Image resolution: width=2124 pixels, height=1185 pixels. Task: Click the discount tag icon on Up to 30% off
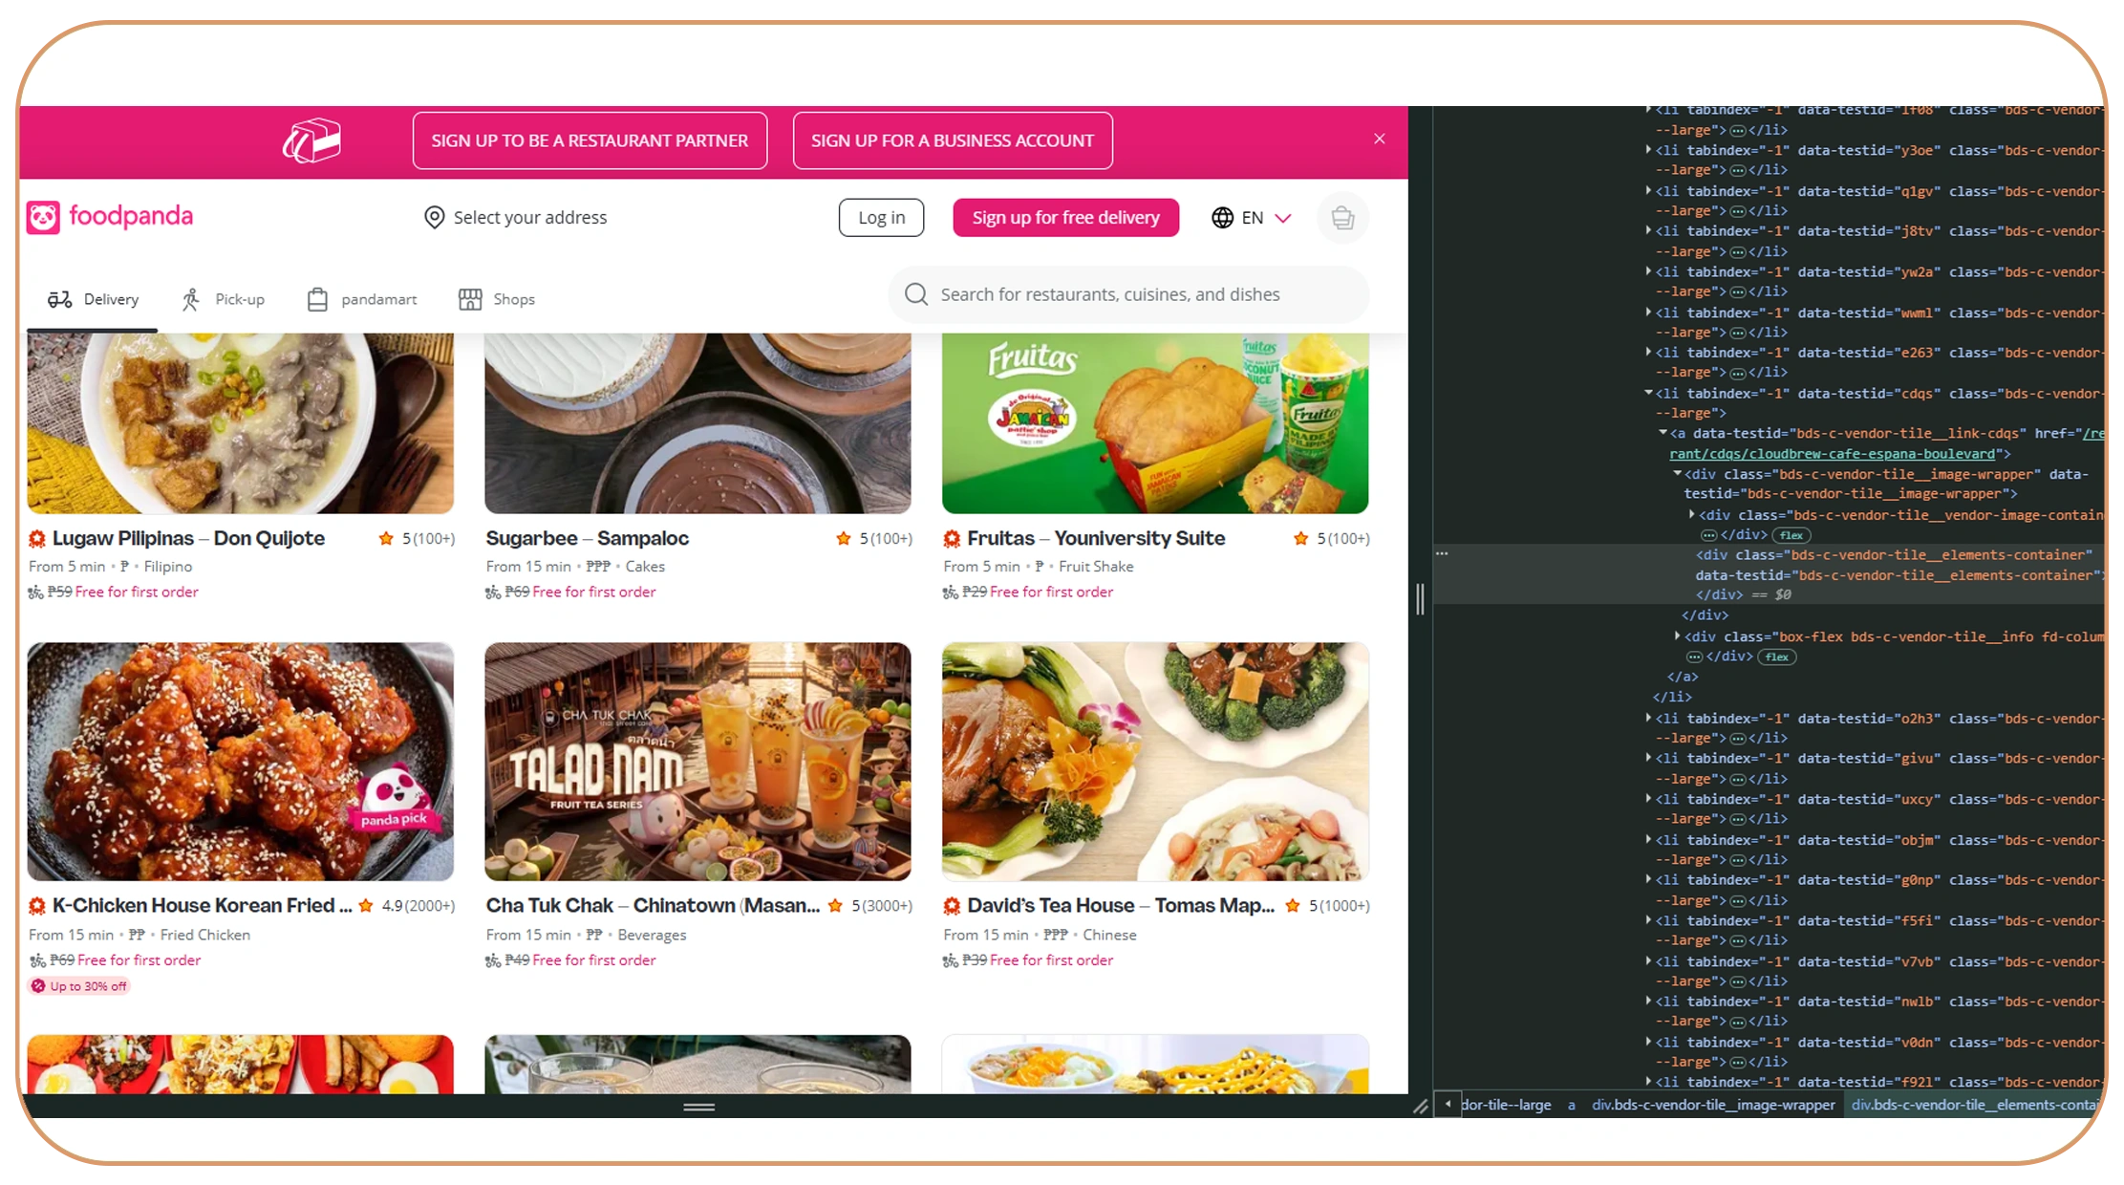(38, 986)
